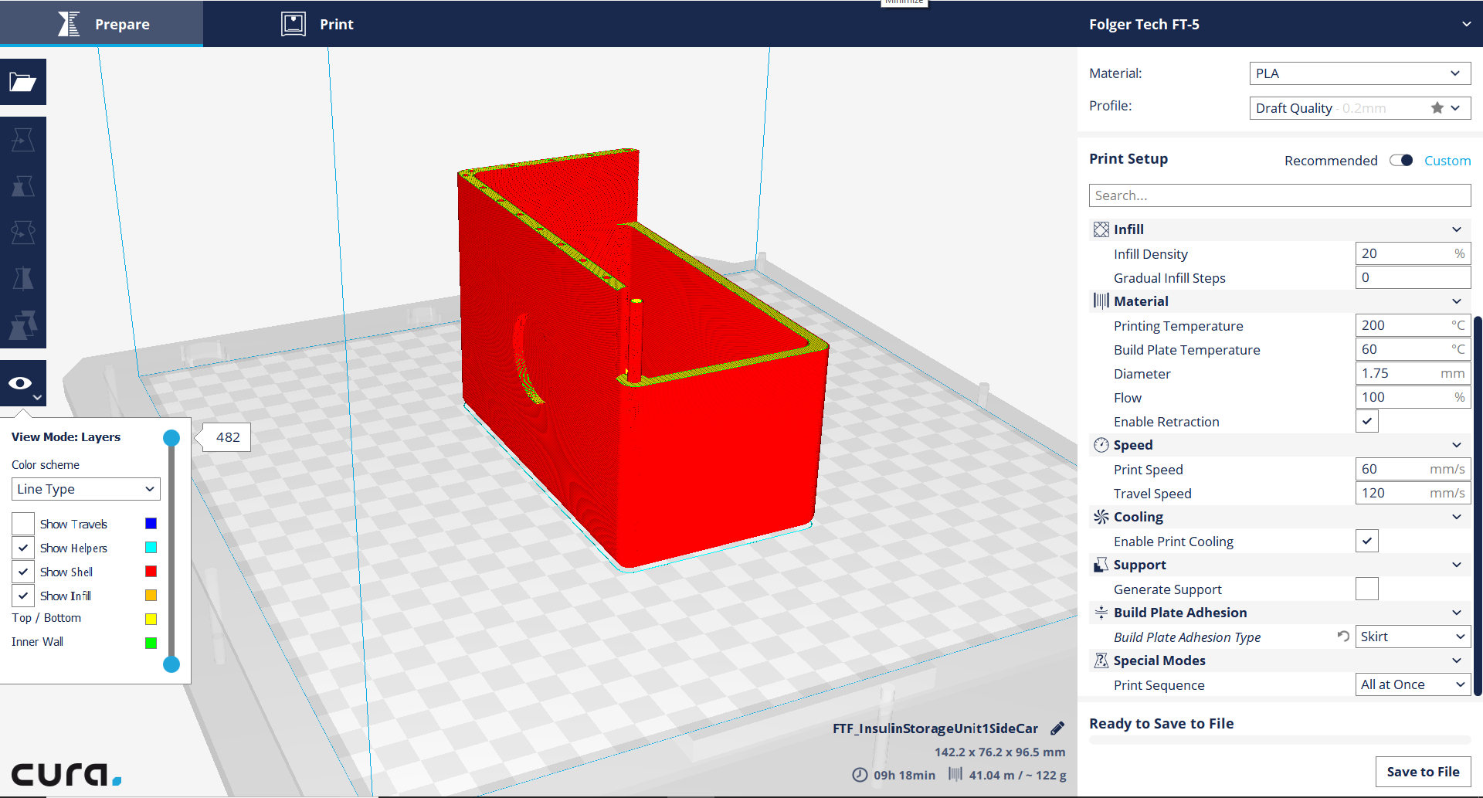Switch to the Print tab

pyautogui.click(x=317, y=24)
